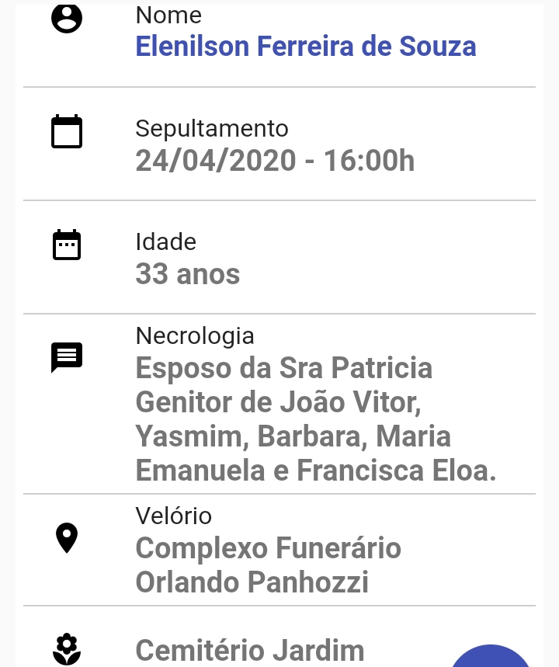The height and width of the screenshot is (667, 559).
Task: Open the Elenilson Ferreira de Souza name link
Action: 306,46
